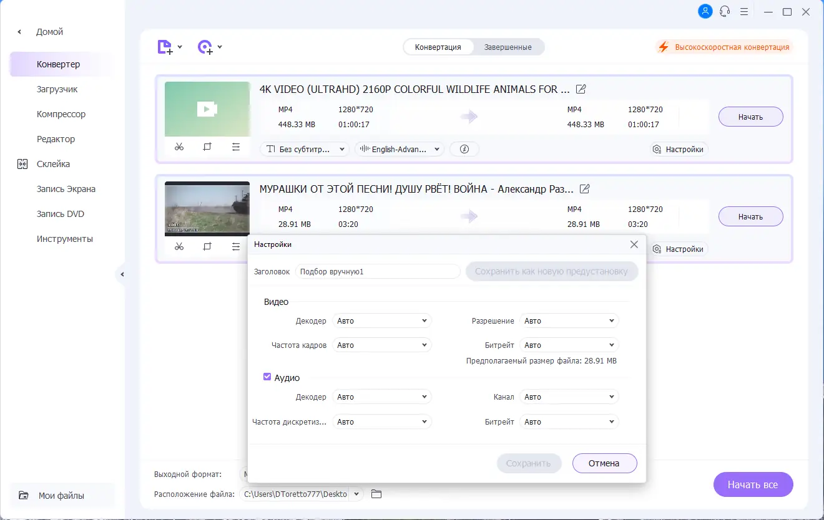Open the add files icon

point(165,47)
